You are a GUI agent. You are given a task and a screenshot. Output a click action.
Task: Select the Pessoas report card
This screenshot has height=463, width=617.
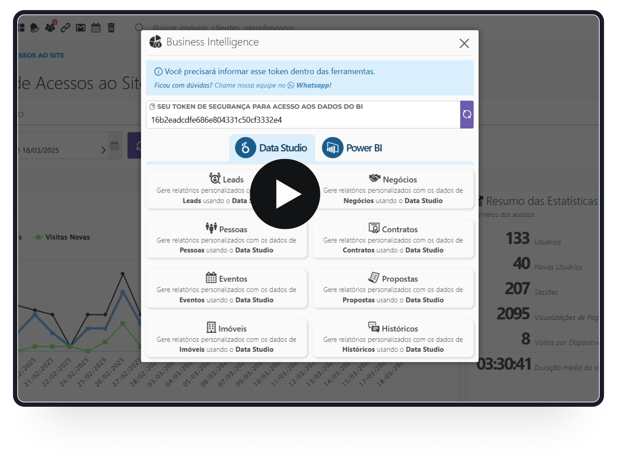[x=226, y=239]
